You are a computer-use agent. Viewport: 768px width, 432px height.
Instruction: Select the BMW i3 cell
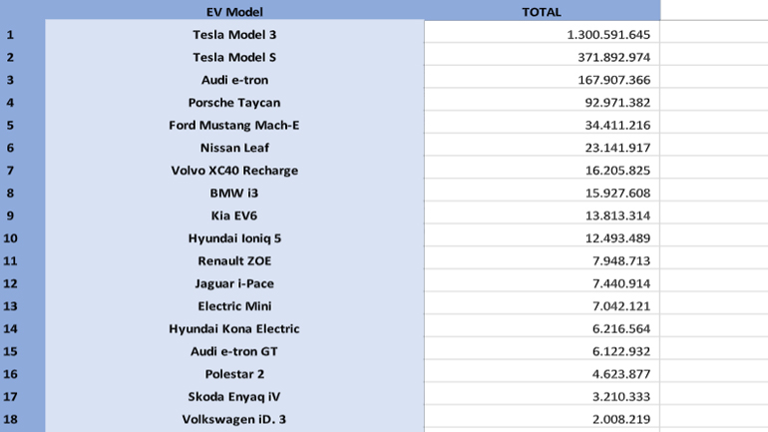tap(234, 194)
